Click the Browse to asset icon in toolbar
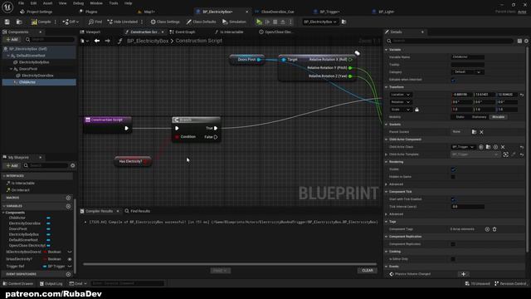Image resolution: width=531 pixels, height=299 pixels. (x=19, y=22)
